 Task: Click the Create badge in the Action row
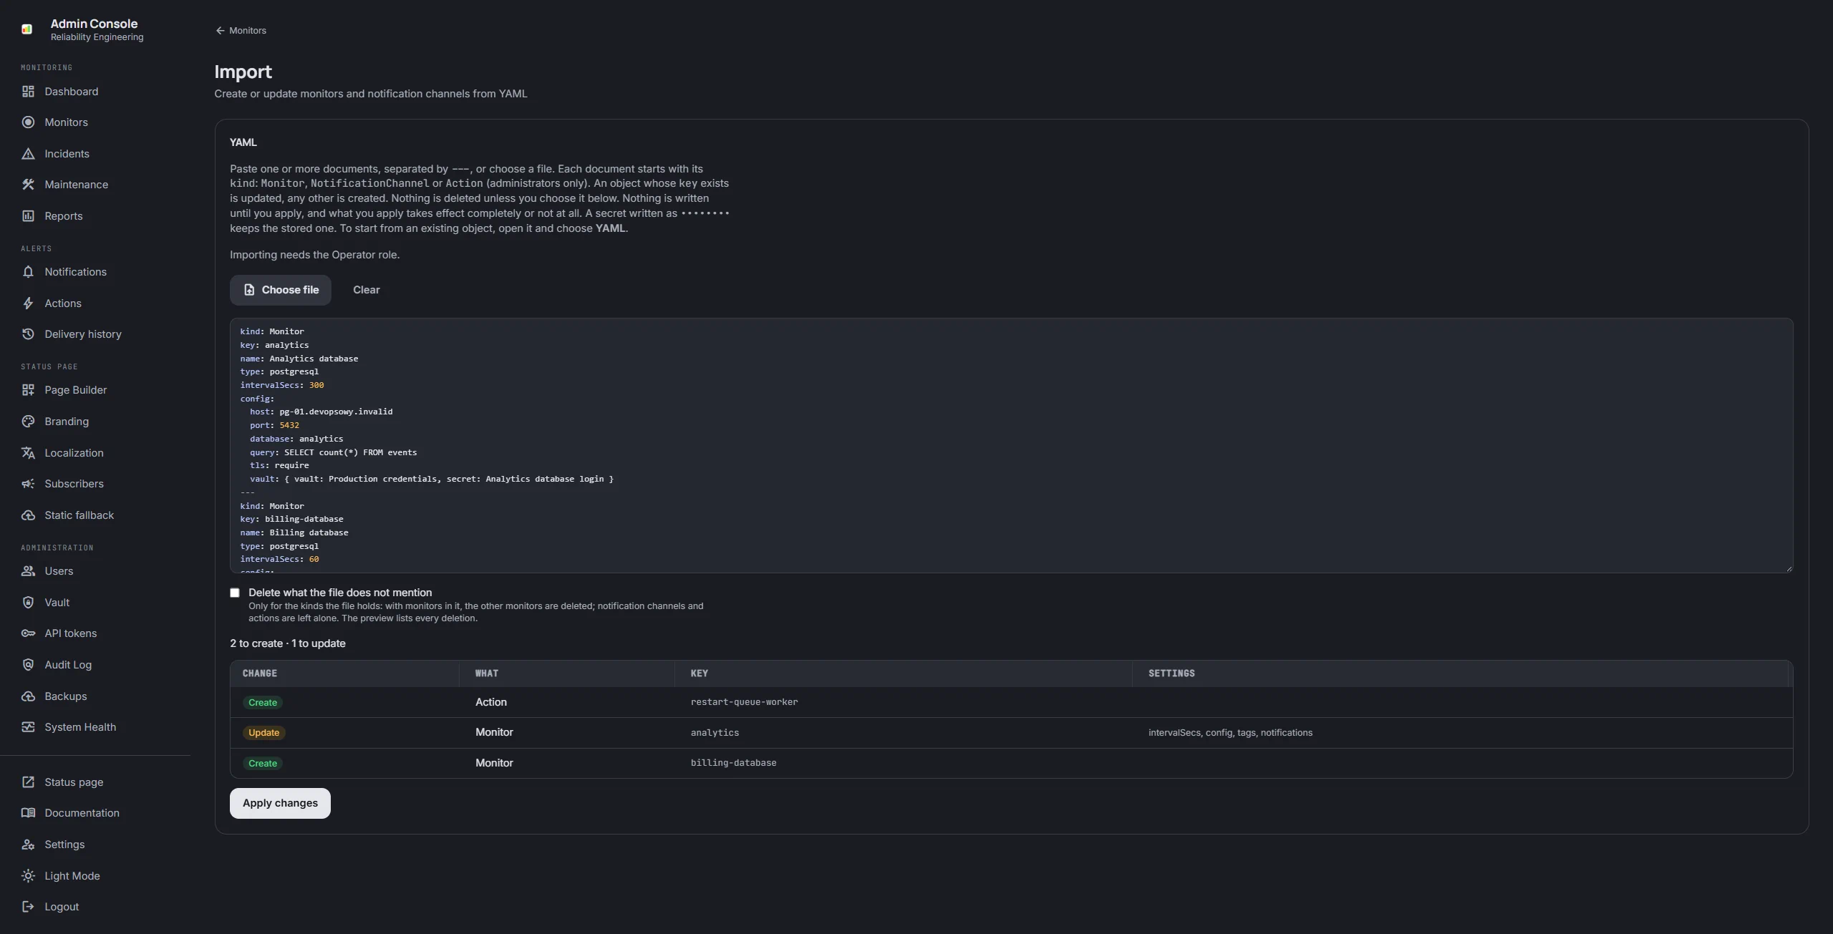point(263,703)
